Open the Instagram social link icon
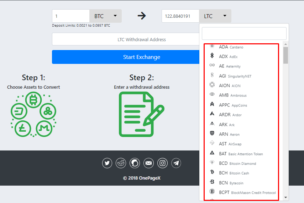304x203 pixels. click(162, 163)
